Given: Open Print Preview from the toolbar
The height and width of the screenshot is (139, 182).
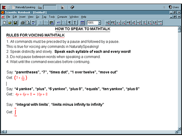Looking at the screenshot, I should [28, 23].
